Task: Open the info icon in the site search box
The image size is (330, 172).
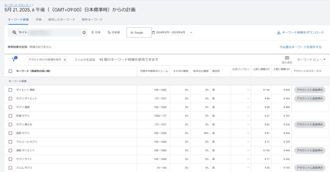Action: (x=84, y=33)
